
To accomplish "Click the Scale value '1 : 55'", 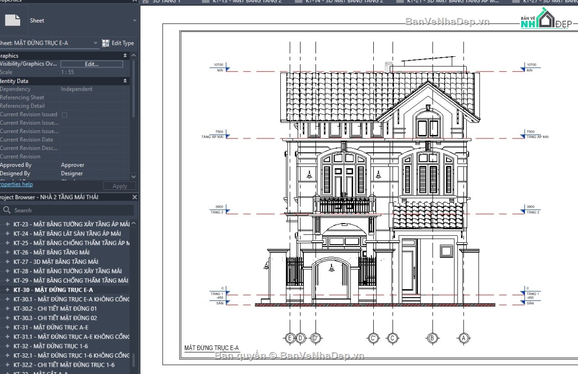I will [x=67, y=73].
